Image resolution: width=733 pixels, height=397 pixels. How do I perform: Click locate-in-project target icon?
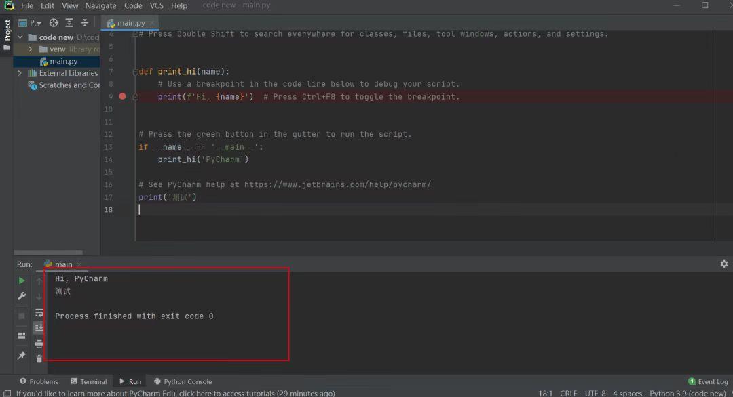click(x=54, y=23)
